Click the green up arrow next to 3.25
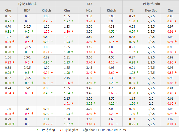The height and width of the screenshot is (133, 179). (95, 104)
